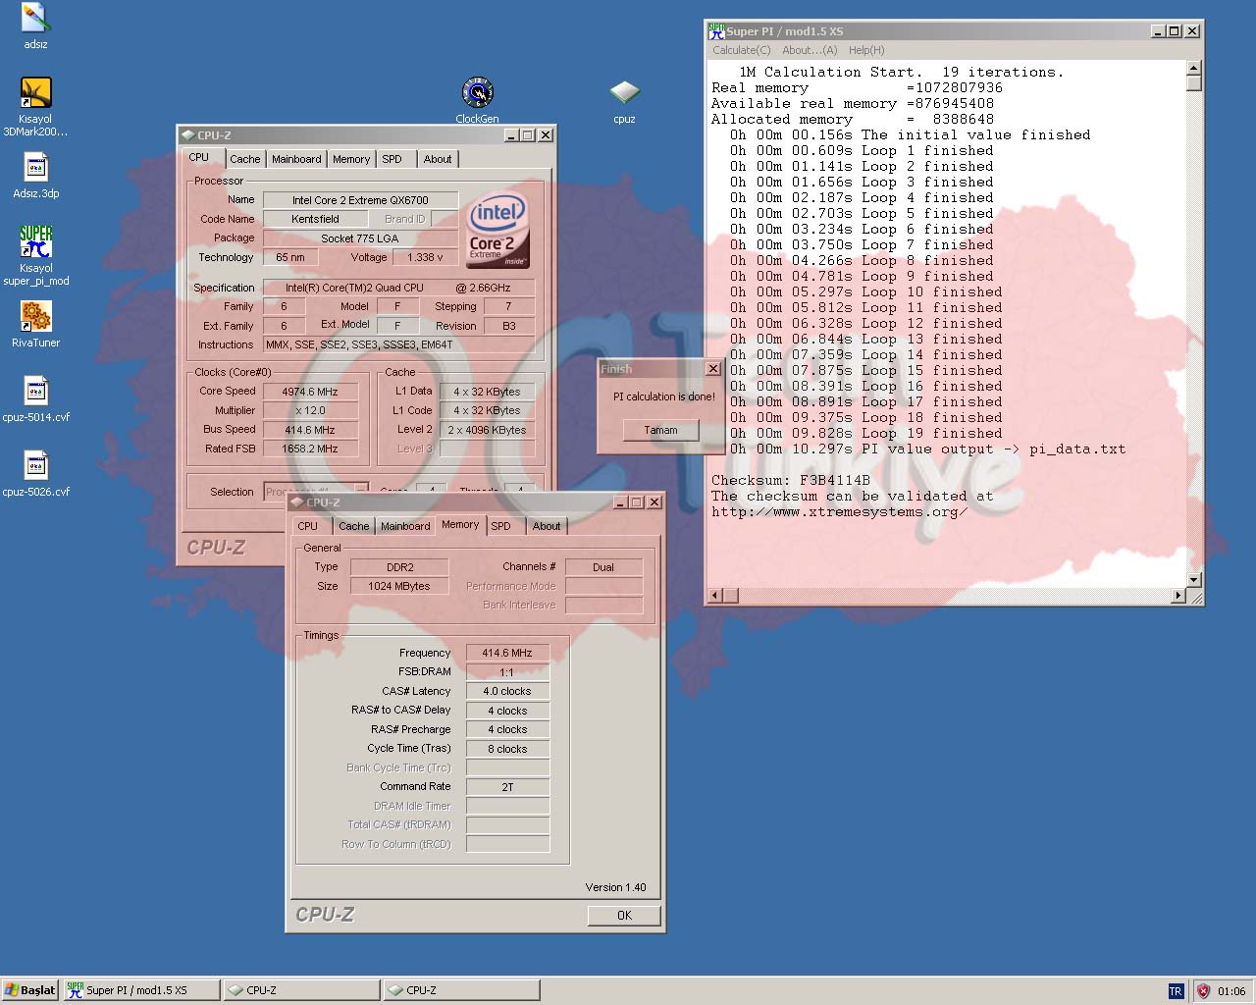Click the Rated FSB value 1658.2 MHz
This screenshot has width=1256, height=1005.
[310, 449]
